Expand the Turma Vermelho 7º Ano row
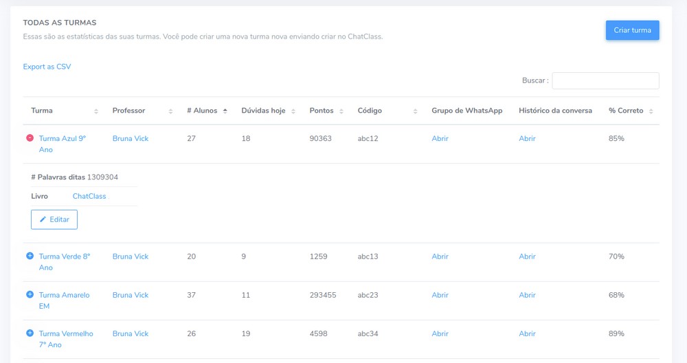 tap(30, 333)
